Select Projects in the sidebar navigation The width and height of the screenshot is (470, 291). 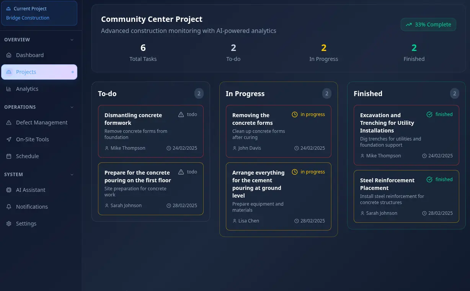coord(26,72)
